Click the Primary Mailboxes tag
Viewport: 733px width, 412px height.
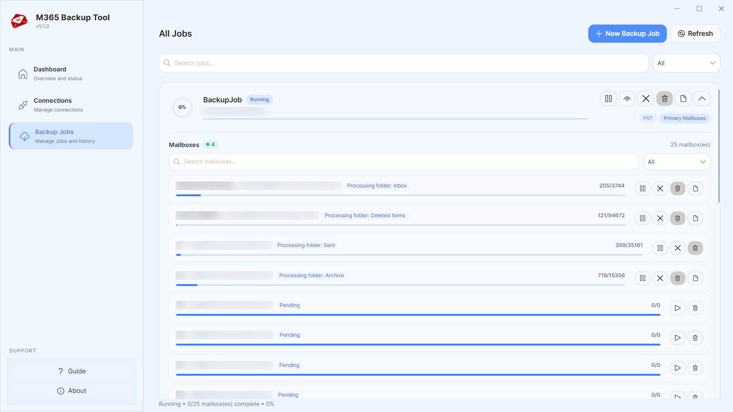click(x=684, y=118)
